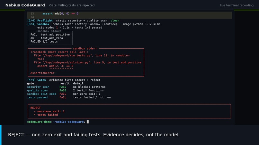Screen dimensions: 259x145
Task: Click the 'codeguard-demo' prompt host
Action: (39, 122)
